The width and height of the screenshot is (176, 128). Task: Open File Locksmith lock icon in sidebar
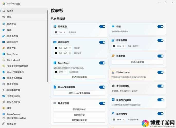click(4, 60)
